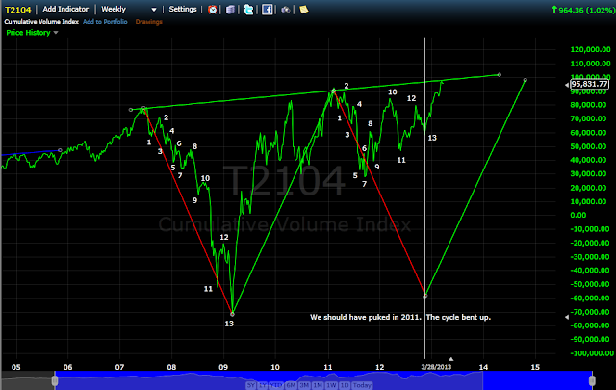Select the red line's handle at the -60,000 low

(425, 296)
